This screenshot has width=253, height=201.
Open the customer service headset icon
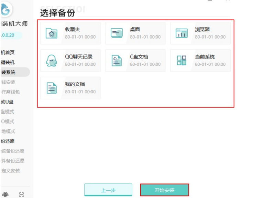(x=5, y=194)
